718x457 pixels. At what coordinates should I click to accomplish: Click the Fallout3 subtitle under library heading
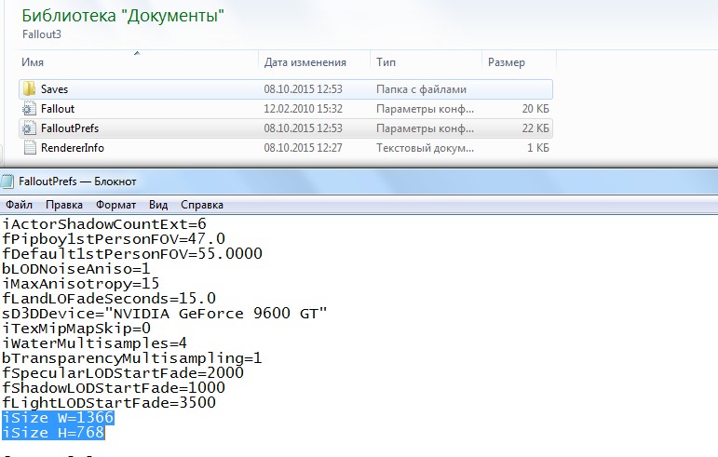tap(42, 34)
